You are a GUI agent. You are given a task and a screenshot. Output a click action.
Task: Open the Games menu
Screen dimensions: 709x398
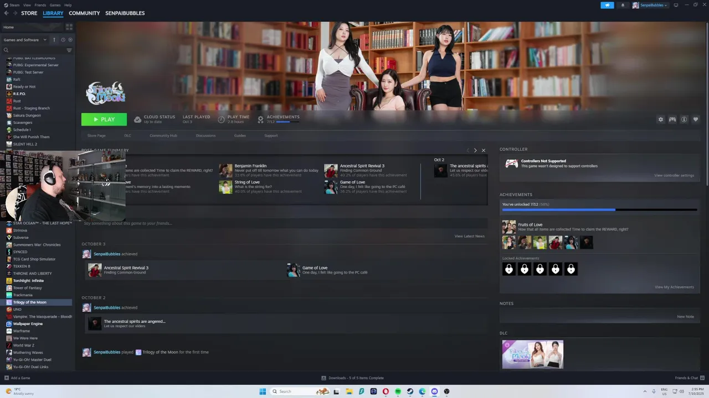pyautogui.click(x=55, y=5)
